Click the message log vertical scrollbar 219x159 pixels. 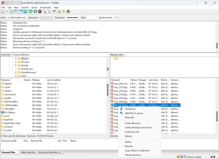click(x=217, y=45)
